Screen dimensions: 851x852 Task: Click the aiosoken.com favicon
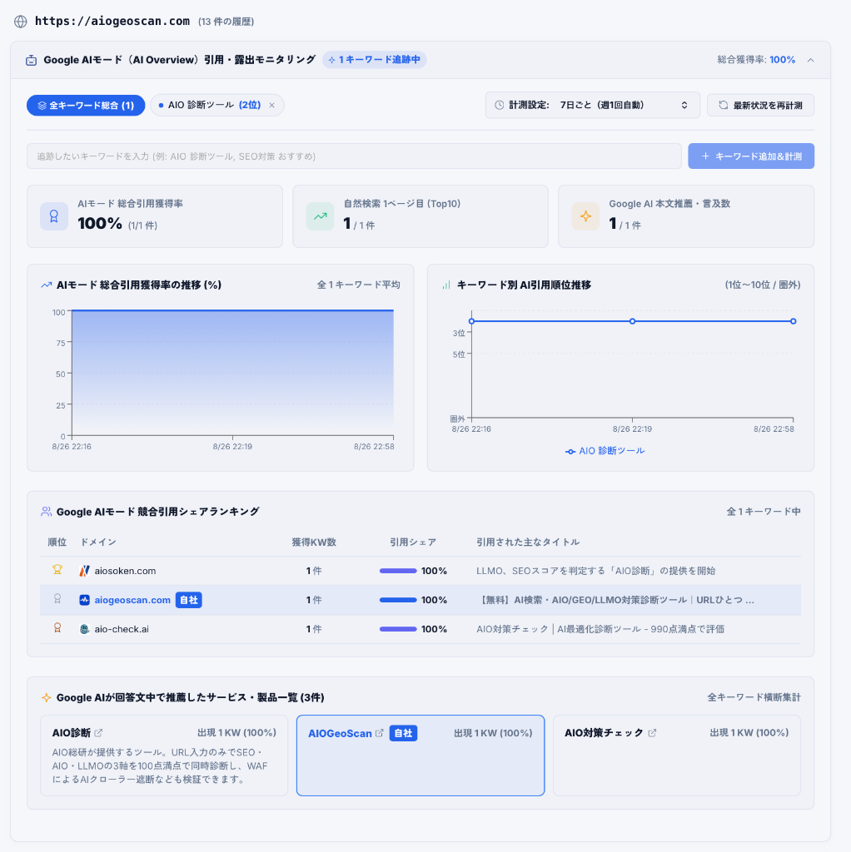coord(84,571)
